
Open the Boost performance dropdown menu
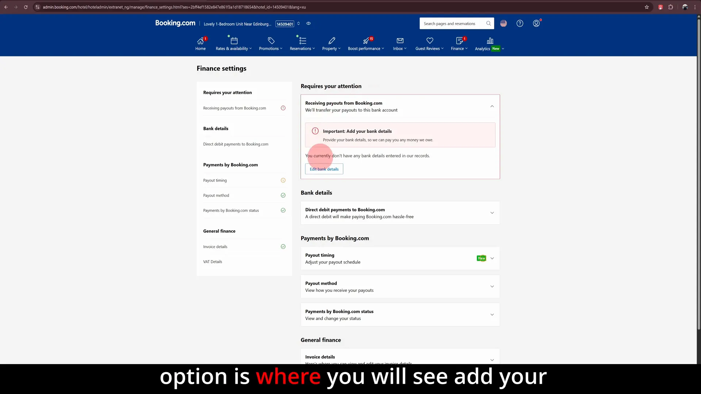click(x=366, y=49)
